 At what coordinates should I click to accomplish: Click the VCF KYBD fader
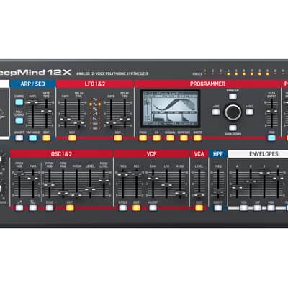pyautogui.click(x=180, y=193)
